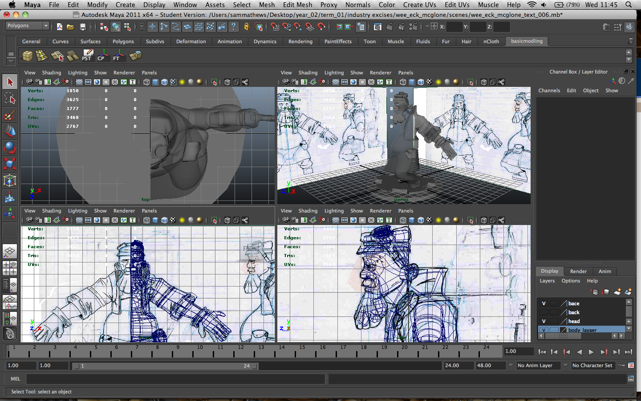Click the MEL command input field
This screenshot has height=401, width=641.
pyautogui.click(x=175, y=379)
